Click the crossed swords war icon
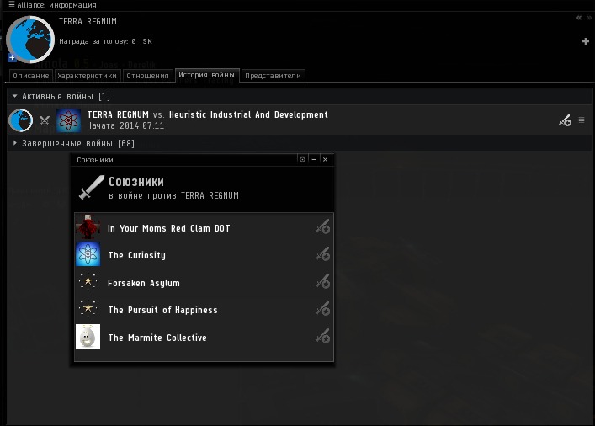The image size is (595, 426). click(45, 120)
